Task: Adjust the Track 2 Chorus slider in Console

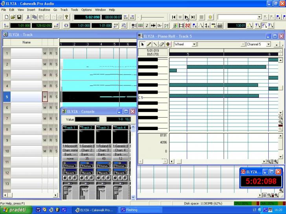Action: pyautogui.click(x=87, y=163)
